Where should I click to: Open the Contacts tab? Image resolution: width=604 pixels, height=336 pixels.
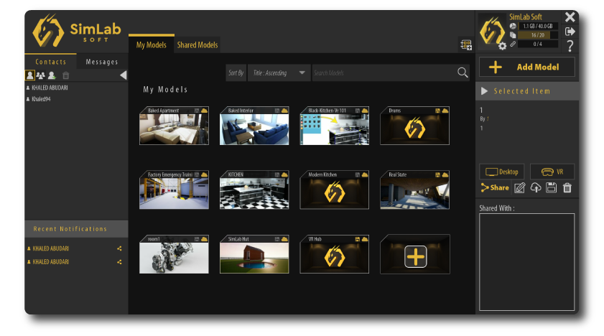point(50,62)
